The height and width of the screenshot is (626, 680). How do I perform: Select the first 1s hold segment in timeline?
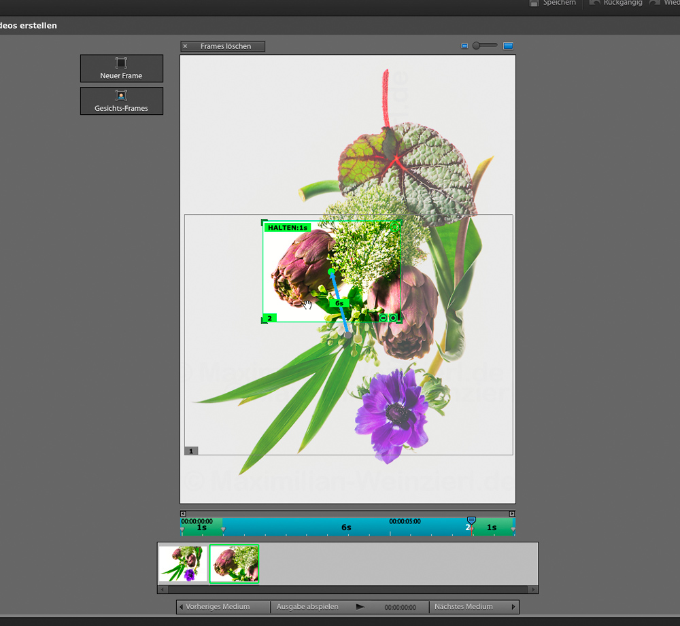tap(202, 527)
